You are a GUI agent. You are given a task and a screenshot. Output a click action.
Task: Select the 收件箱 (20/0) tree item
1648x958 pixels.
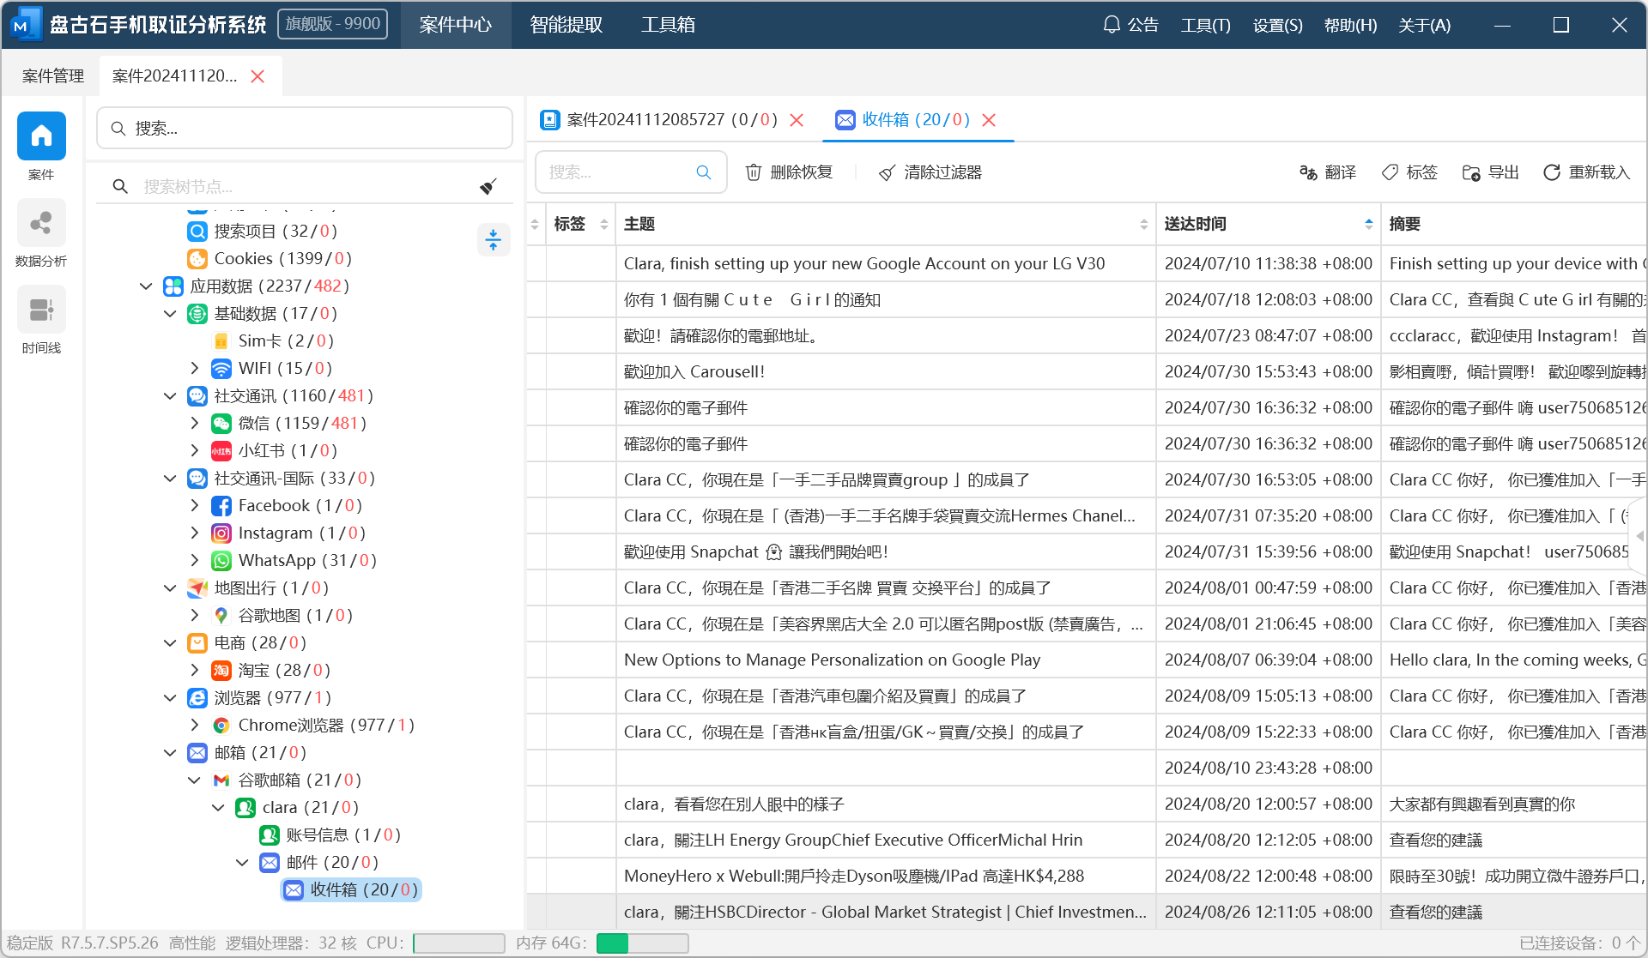(351, 889)
